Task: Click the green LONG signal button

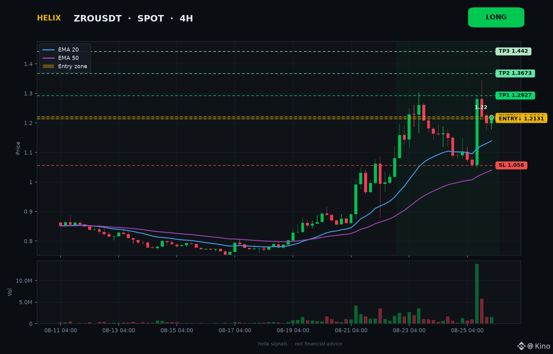Action: click(496, 17)
